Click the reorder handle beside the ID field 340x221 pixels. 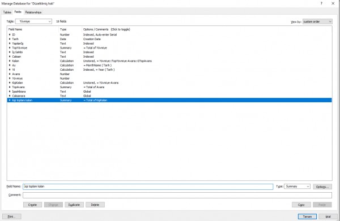tap(10, 34)
